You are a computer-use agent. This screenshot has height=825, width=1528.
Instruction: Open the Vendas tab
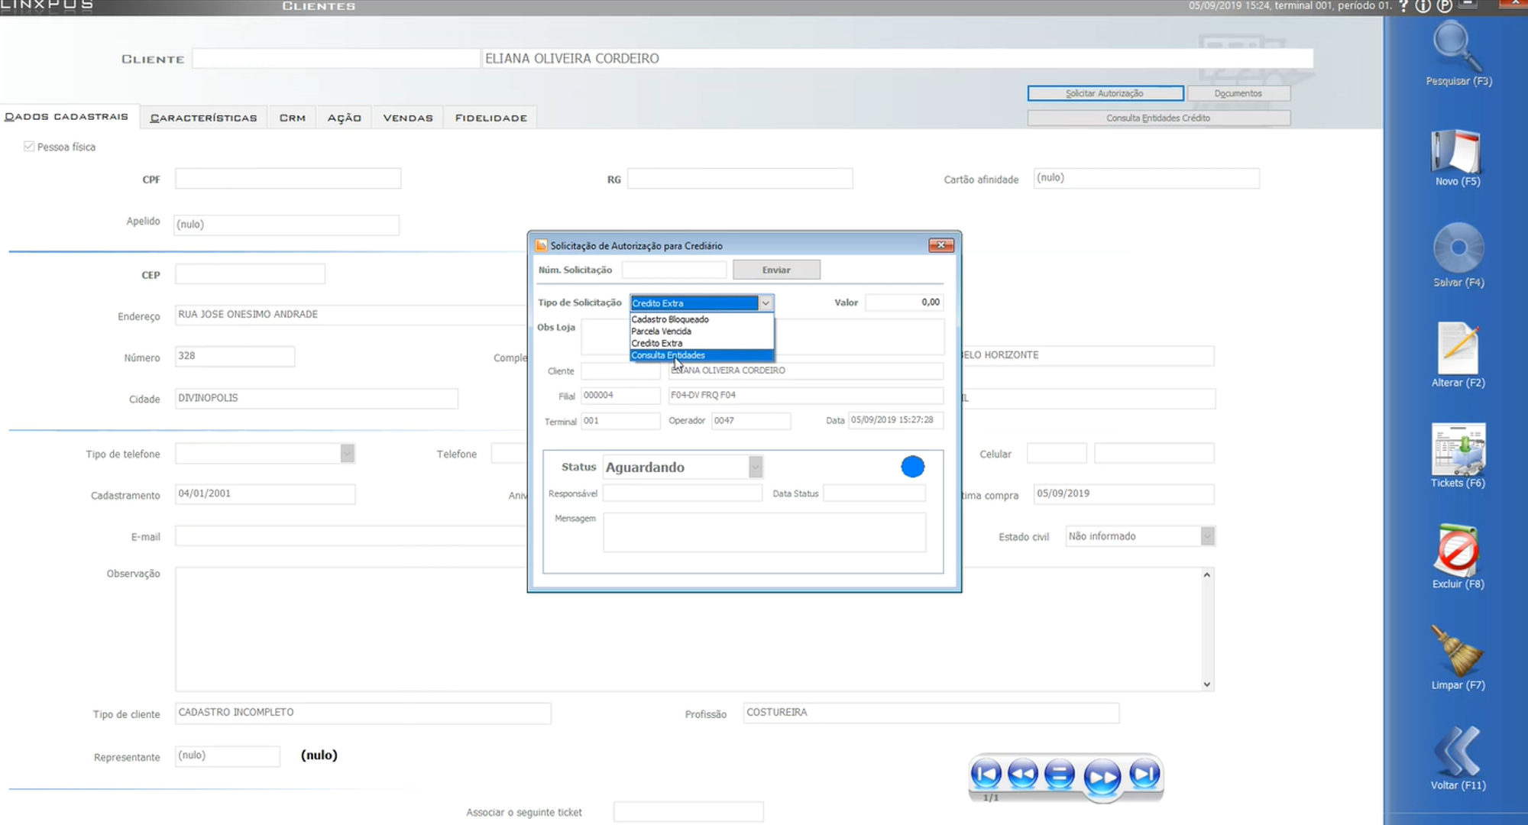[407, 118]
